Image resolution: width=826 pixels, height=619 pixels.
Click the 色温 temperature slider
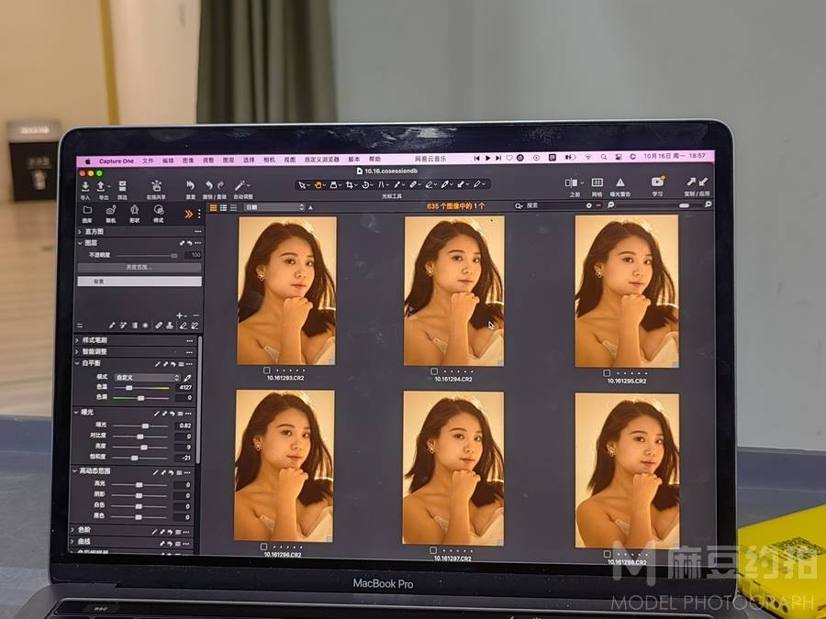[x=141, y=388]
